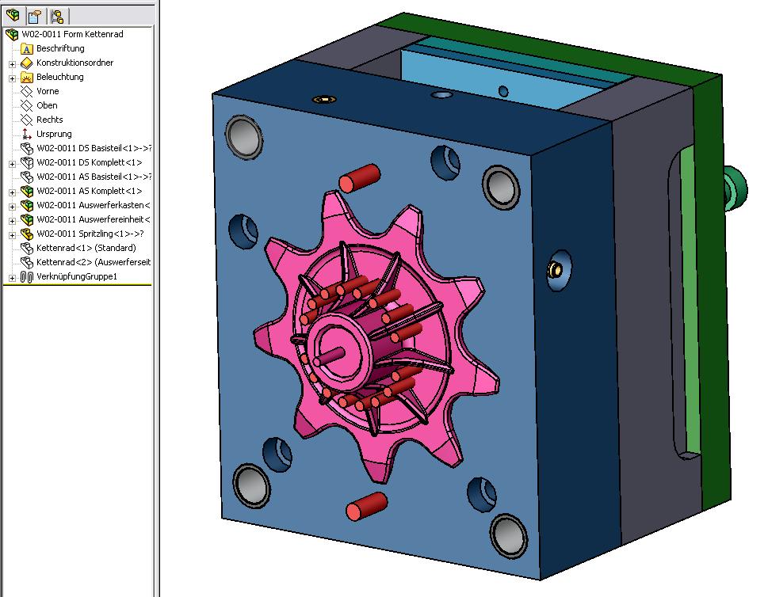Select 'W02-0011 AS Komplett<1>' label
Screen dimensions: 768x597
[x=89, y=191]
